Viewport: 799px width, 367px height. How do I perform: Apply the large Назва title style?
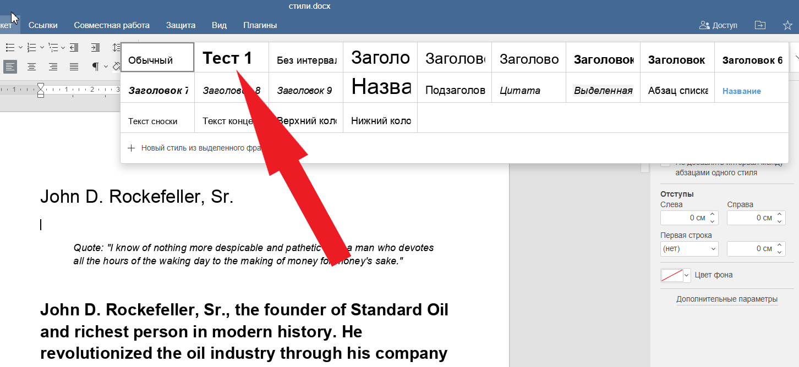[x=380, y=87]
